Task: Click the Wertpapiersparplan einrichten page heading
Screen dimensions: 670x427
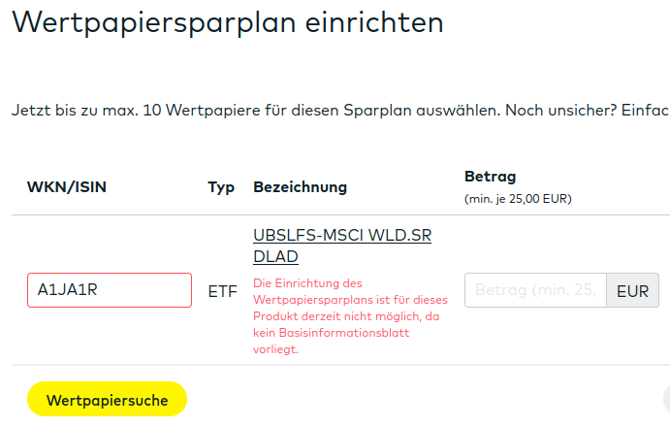Action: pos(228,23)
